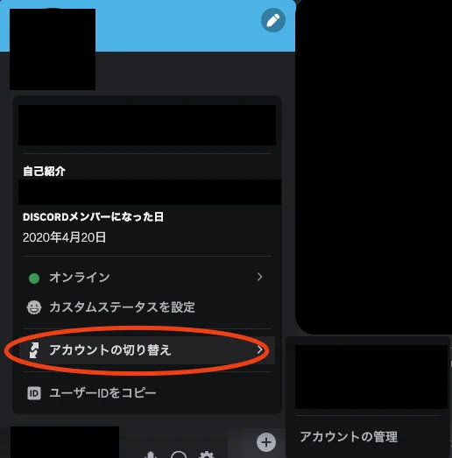
Task: Click the 自己紹介 section heading
Action: coord(44,171)
